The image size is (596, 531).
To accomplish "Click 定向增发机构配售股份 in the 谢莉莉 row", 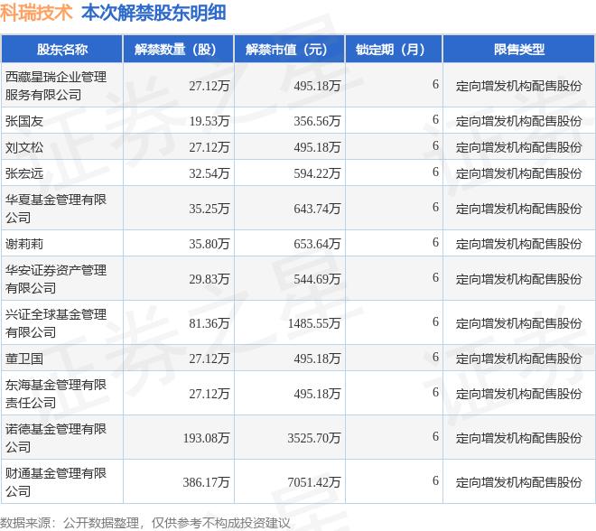I will [519, 244].
